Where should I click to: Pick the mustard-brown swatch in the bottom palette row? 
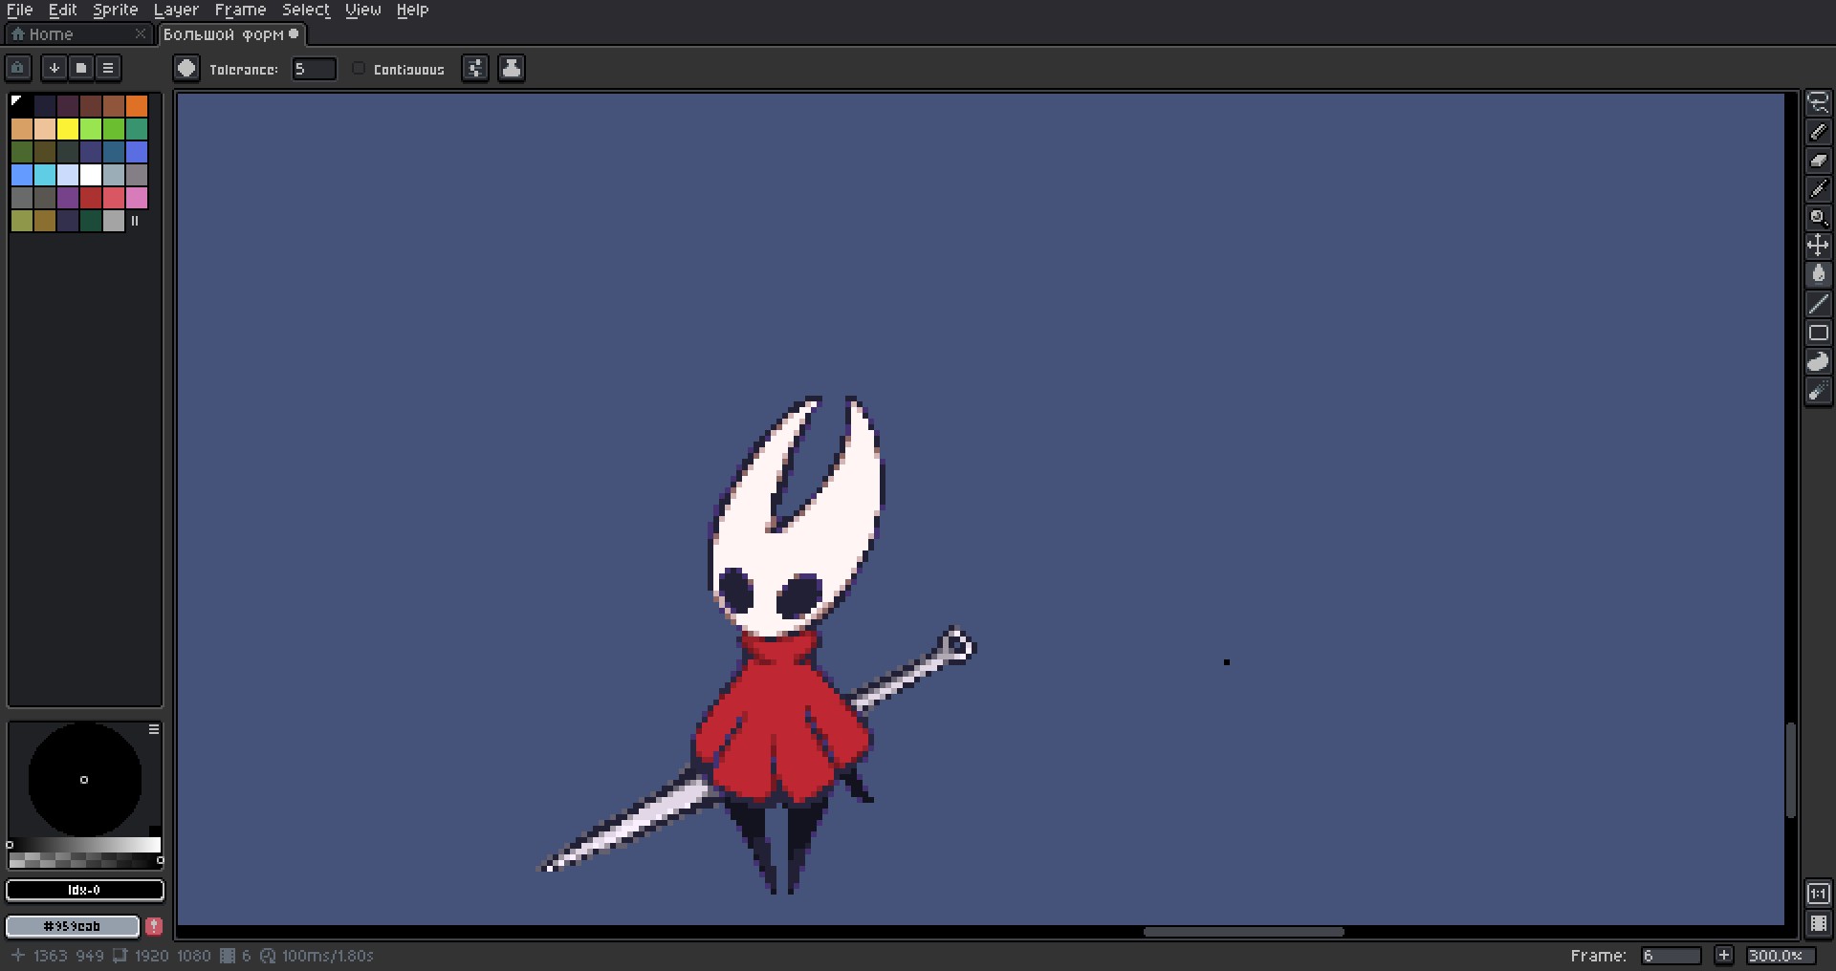45,220
